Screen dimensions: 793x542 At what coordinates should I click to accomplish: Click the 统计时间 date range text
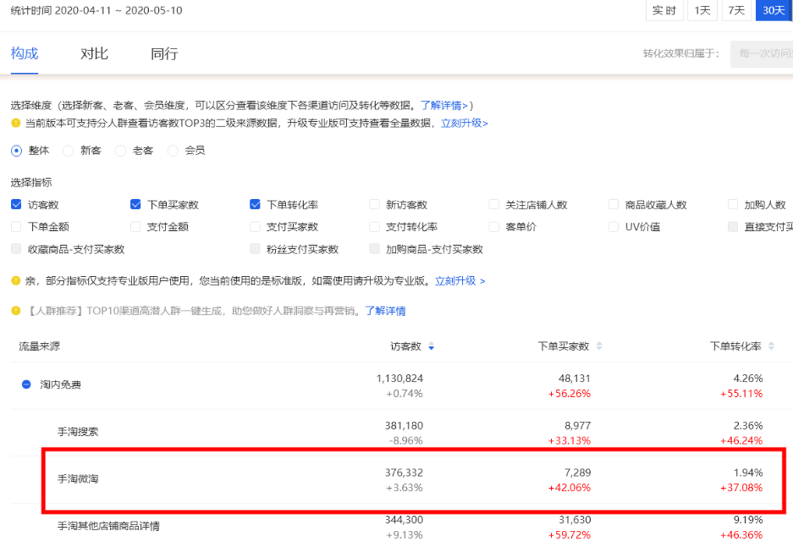pos(96,10)
